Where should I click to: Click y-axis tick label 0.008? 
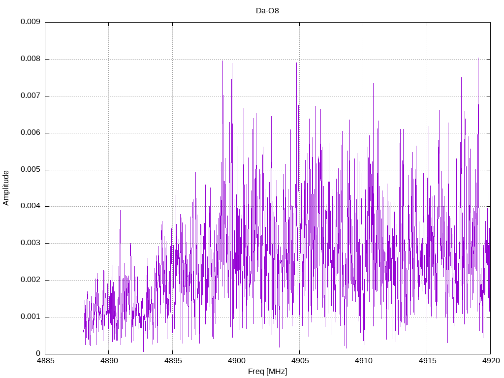click(x=31, y=59)
